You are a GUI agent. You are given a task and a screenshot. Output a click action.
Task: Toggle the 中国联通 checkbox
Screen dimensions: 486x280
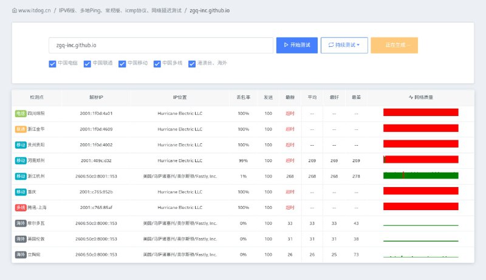tap(87, 63)
